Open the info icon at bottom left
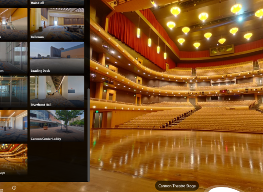 click(14, 187)
